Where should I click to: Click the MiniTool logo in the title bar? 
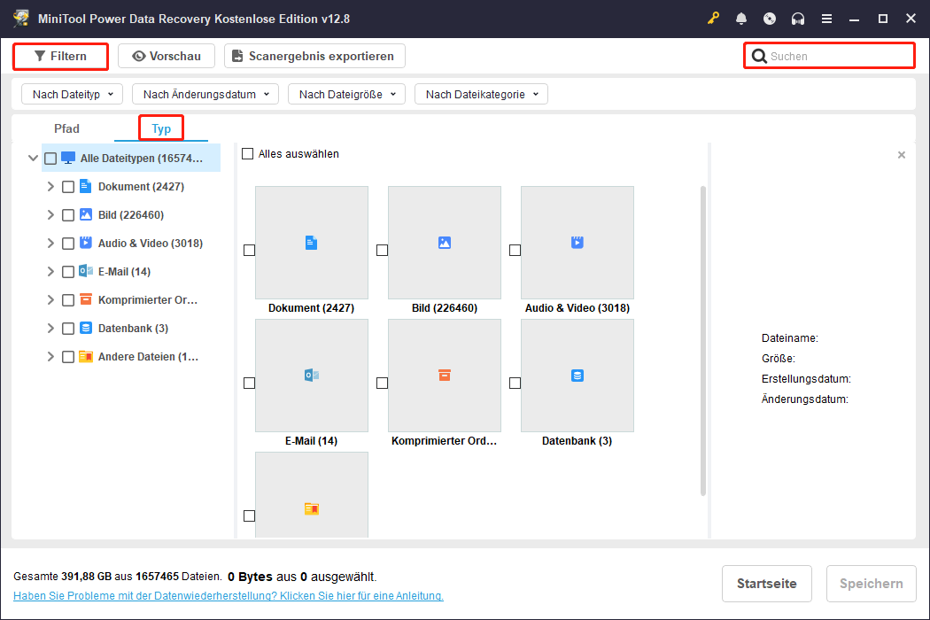[x=19, y=17]
